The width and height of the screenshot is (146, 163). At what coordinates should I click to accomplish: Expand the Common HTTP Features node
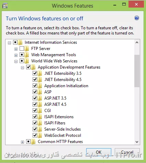pos(22,142)
